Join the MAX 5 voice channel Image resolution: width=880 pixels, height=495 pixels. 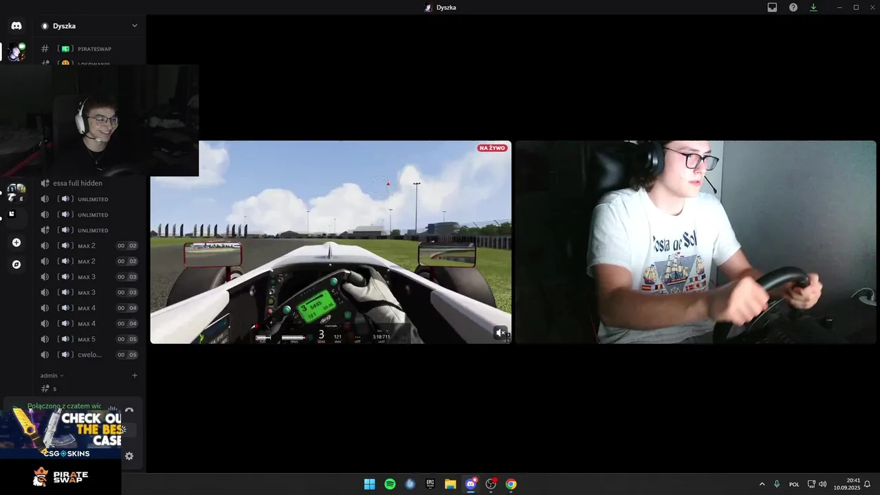click(x=89, y=339)
